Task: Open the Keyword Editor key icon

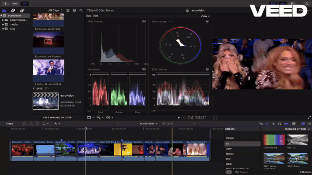Action: pos(15,3)
